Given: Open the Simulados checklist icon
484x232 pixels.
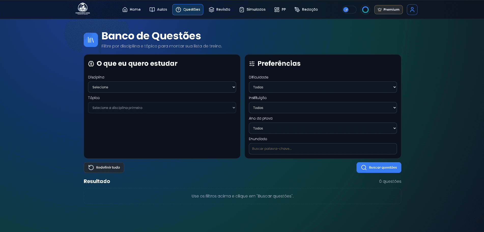Looking at the screenshot, I should coord(241,9).
